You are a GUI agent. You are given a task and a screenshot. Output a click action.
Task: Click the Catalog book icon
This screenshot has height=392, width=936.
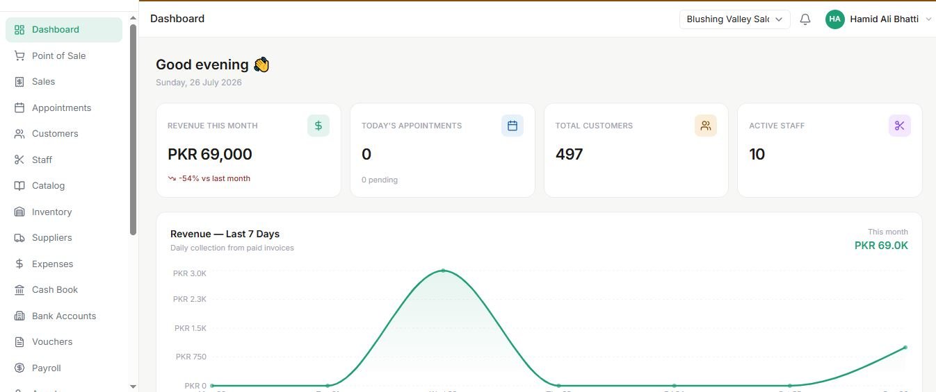point(19,186)
